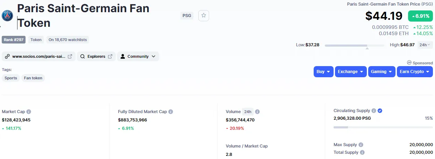This screenshot has width=435, height=159.
Task: Open the Buy dropdown
Action: click(x=323, y=72)
